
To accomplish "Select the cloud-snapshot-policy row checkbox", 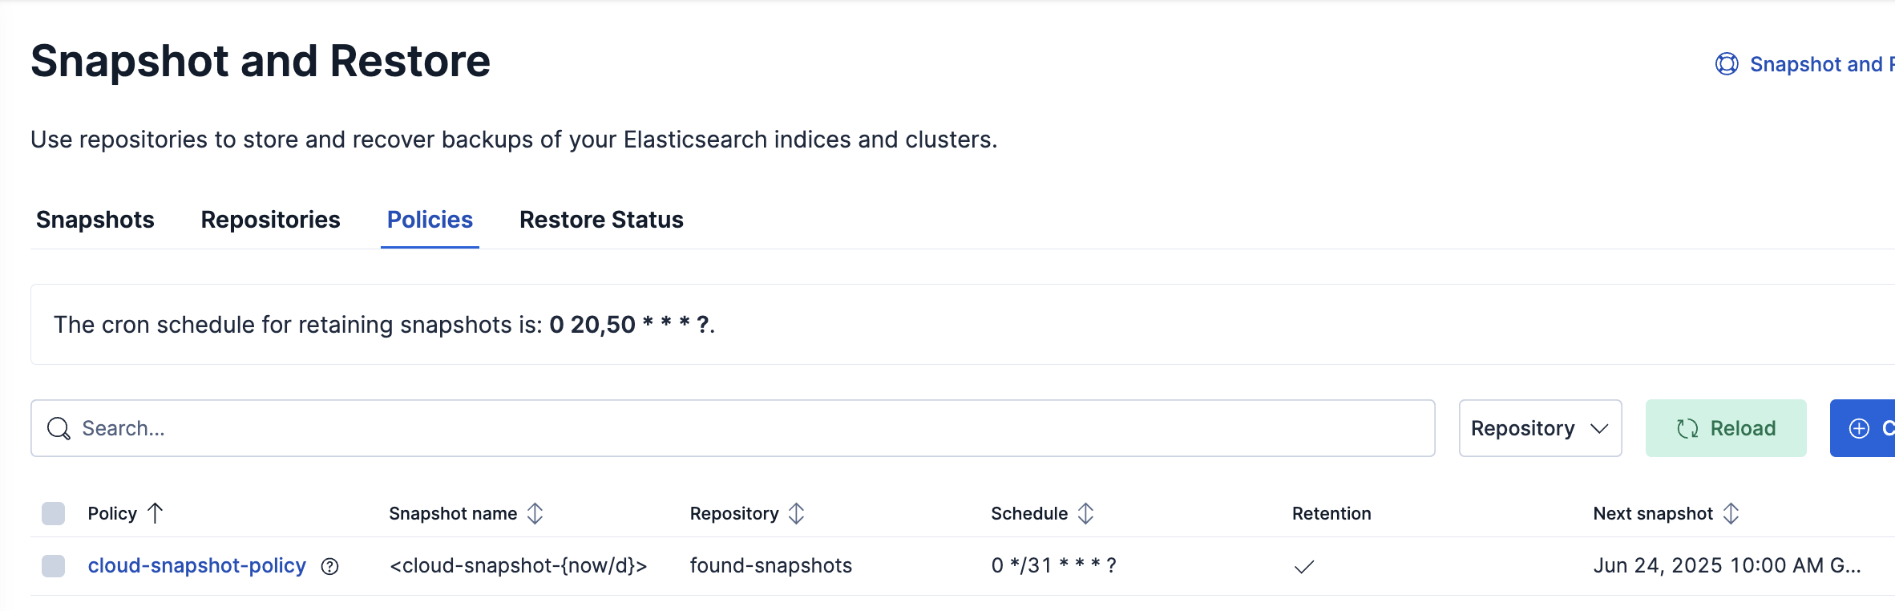I will coord(53,566).
